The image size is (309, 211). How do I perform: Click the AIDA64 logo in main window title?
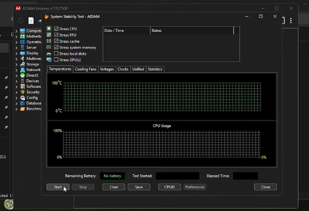click(x=18, y=8)
